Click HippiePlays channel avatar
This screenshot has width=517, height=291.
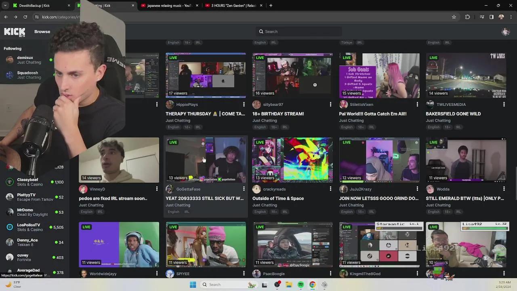pyautogui.click(x=170, y=105)
